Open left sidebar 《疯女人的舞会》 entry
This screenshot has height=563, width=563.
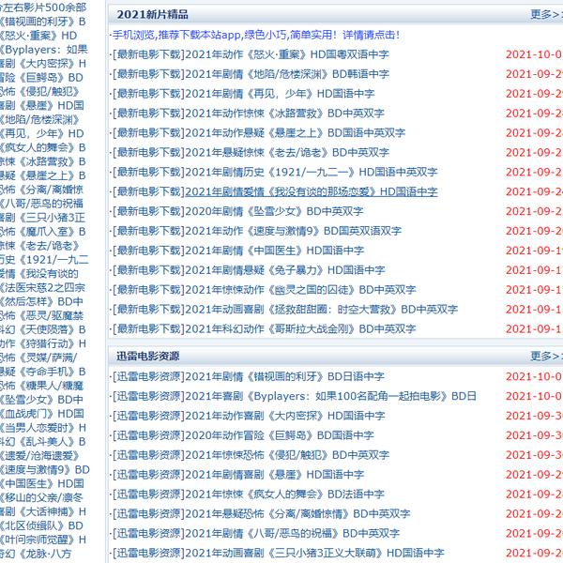point(43,147)
